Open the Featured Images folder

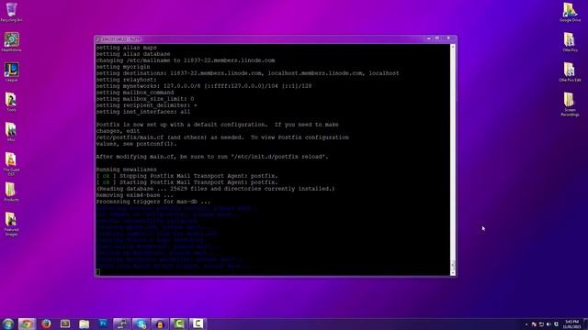pos(11,224)
